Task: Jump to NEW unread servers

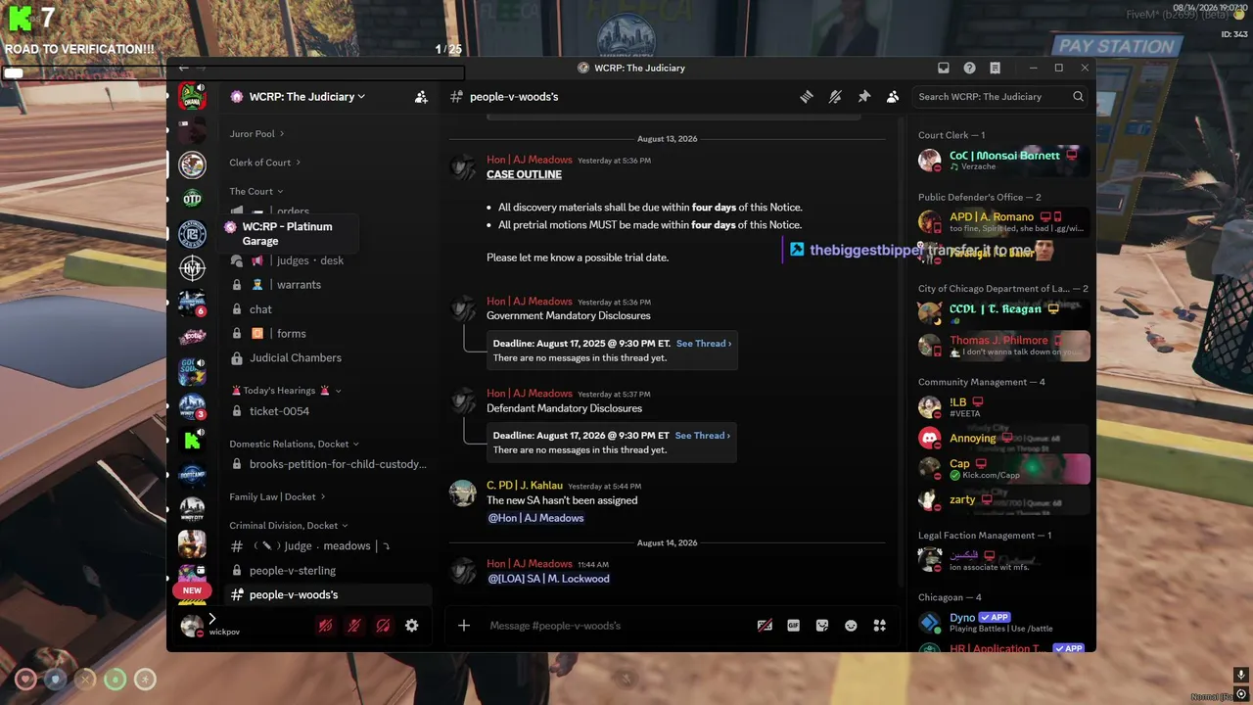Action: pos(192,590)
